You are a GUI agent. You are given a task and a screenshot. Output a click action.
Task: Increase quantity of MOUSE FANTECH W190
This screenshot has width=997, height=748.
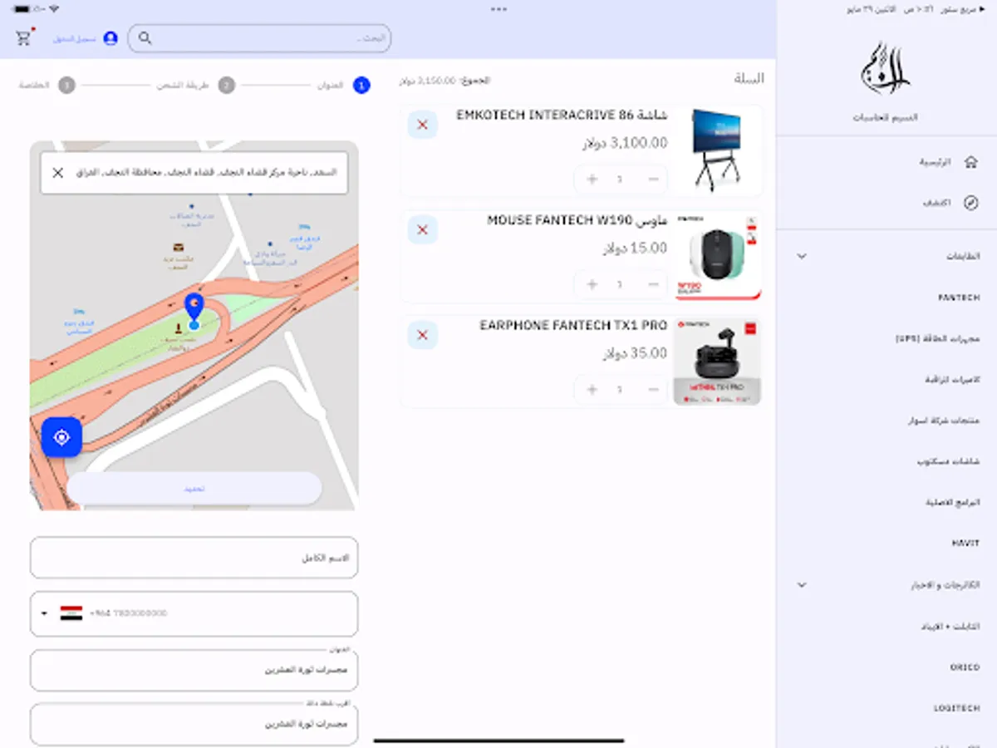click(592, 284)
